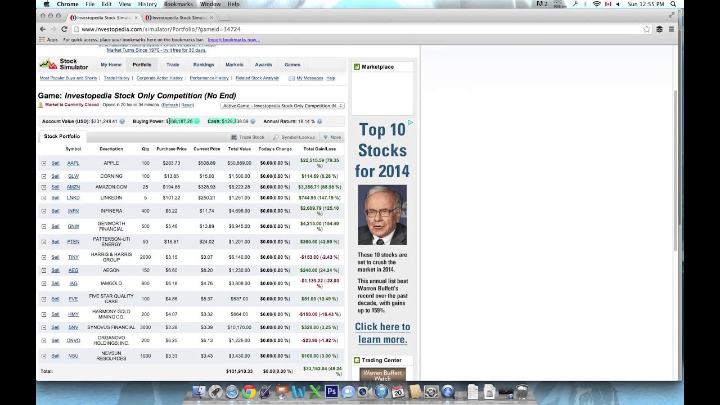Open the Games tab
The width and height of the screenshot is (720, 405).
click(x=292, y=65)
